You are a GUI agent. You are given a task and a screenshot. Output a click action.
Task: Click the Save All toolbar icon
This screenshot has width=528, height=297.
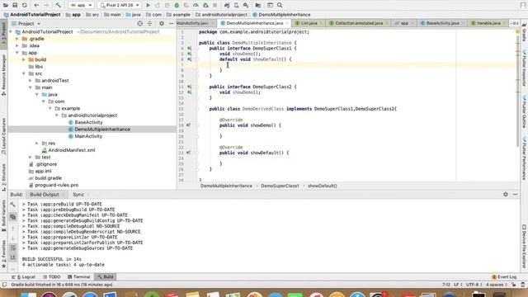[x=15, y=6]
